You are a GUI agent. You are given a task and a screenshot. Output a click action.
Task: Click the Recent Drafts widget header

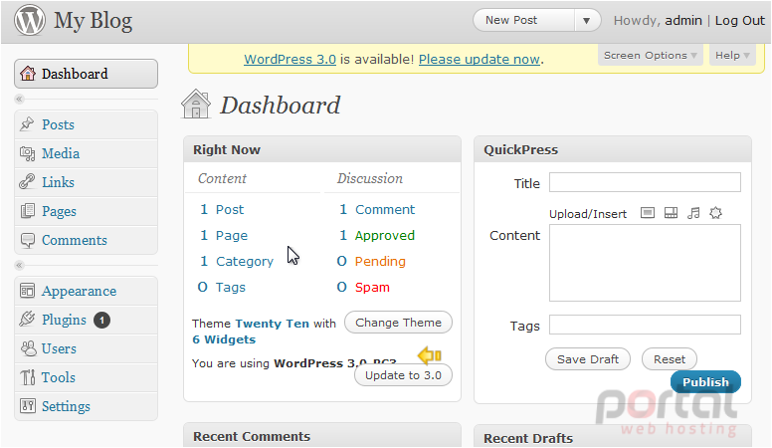pyautogui.click(x=613, y=437)
